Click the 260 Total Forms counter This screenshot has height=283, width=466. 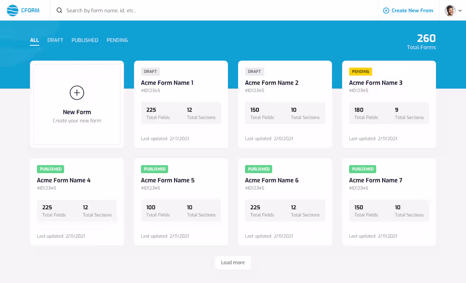422,42
